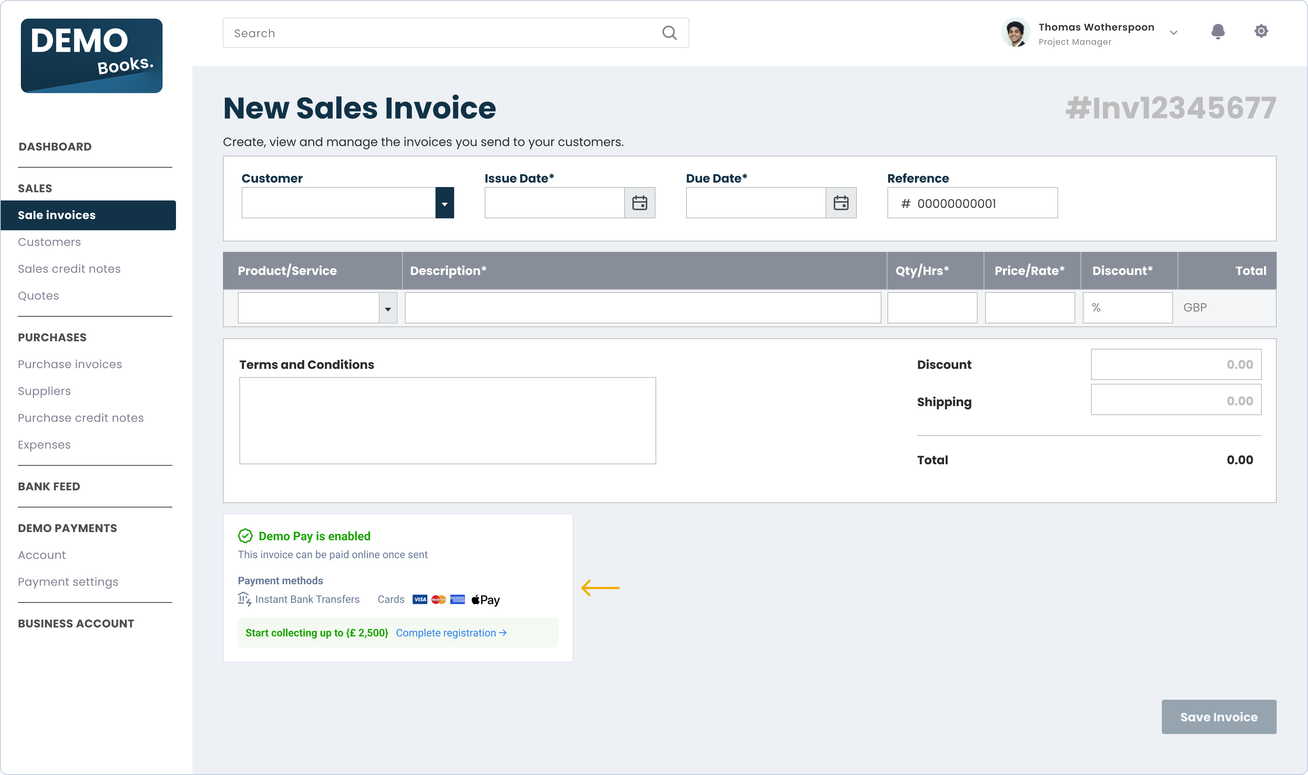Go to Dashboard in sidebar
1308x775 pixels.
pyautogui.click(x=55, y=147)
